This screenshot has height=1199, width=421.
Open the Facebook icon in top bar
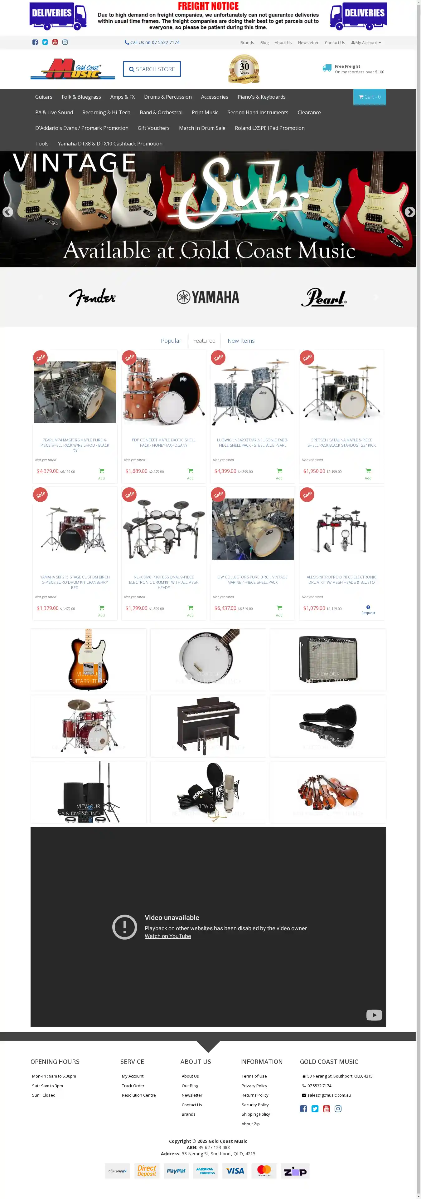(x=35, y=42)
